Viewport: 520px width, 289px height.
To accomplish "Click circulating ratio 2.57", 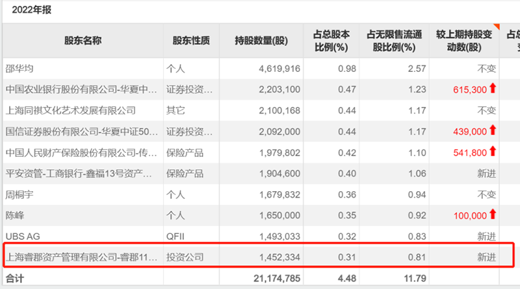I will 417,69.
